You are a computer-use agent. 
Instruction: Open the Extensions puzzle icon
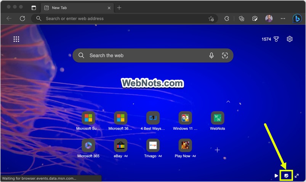pos(226,18)
